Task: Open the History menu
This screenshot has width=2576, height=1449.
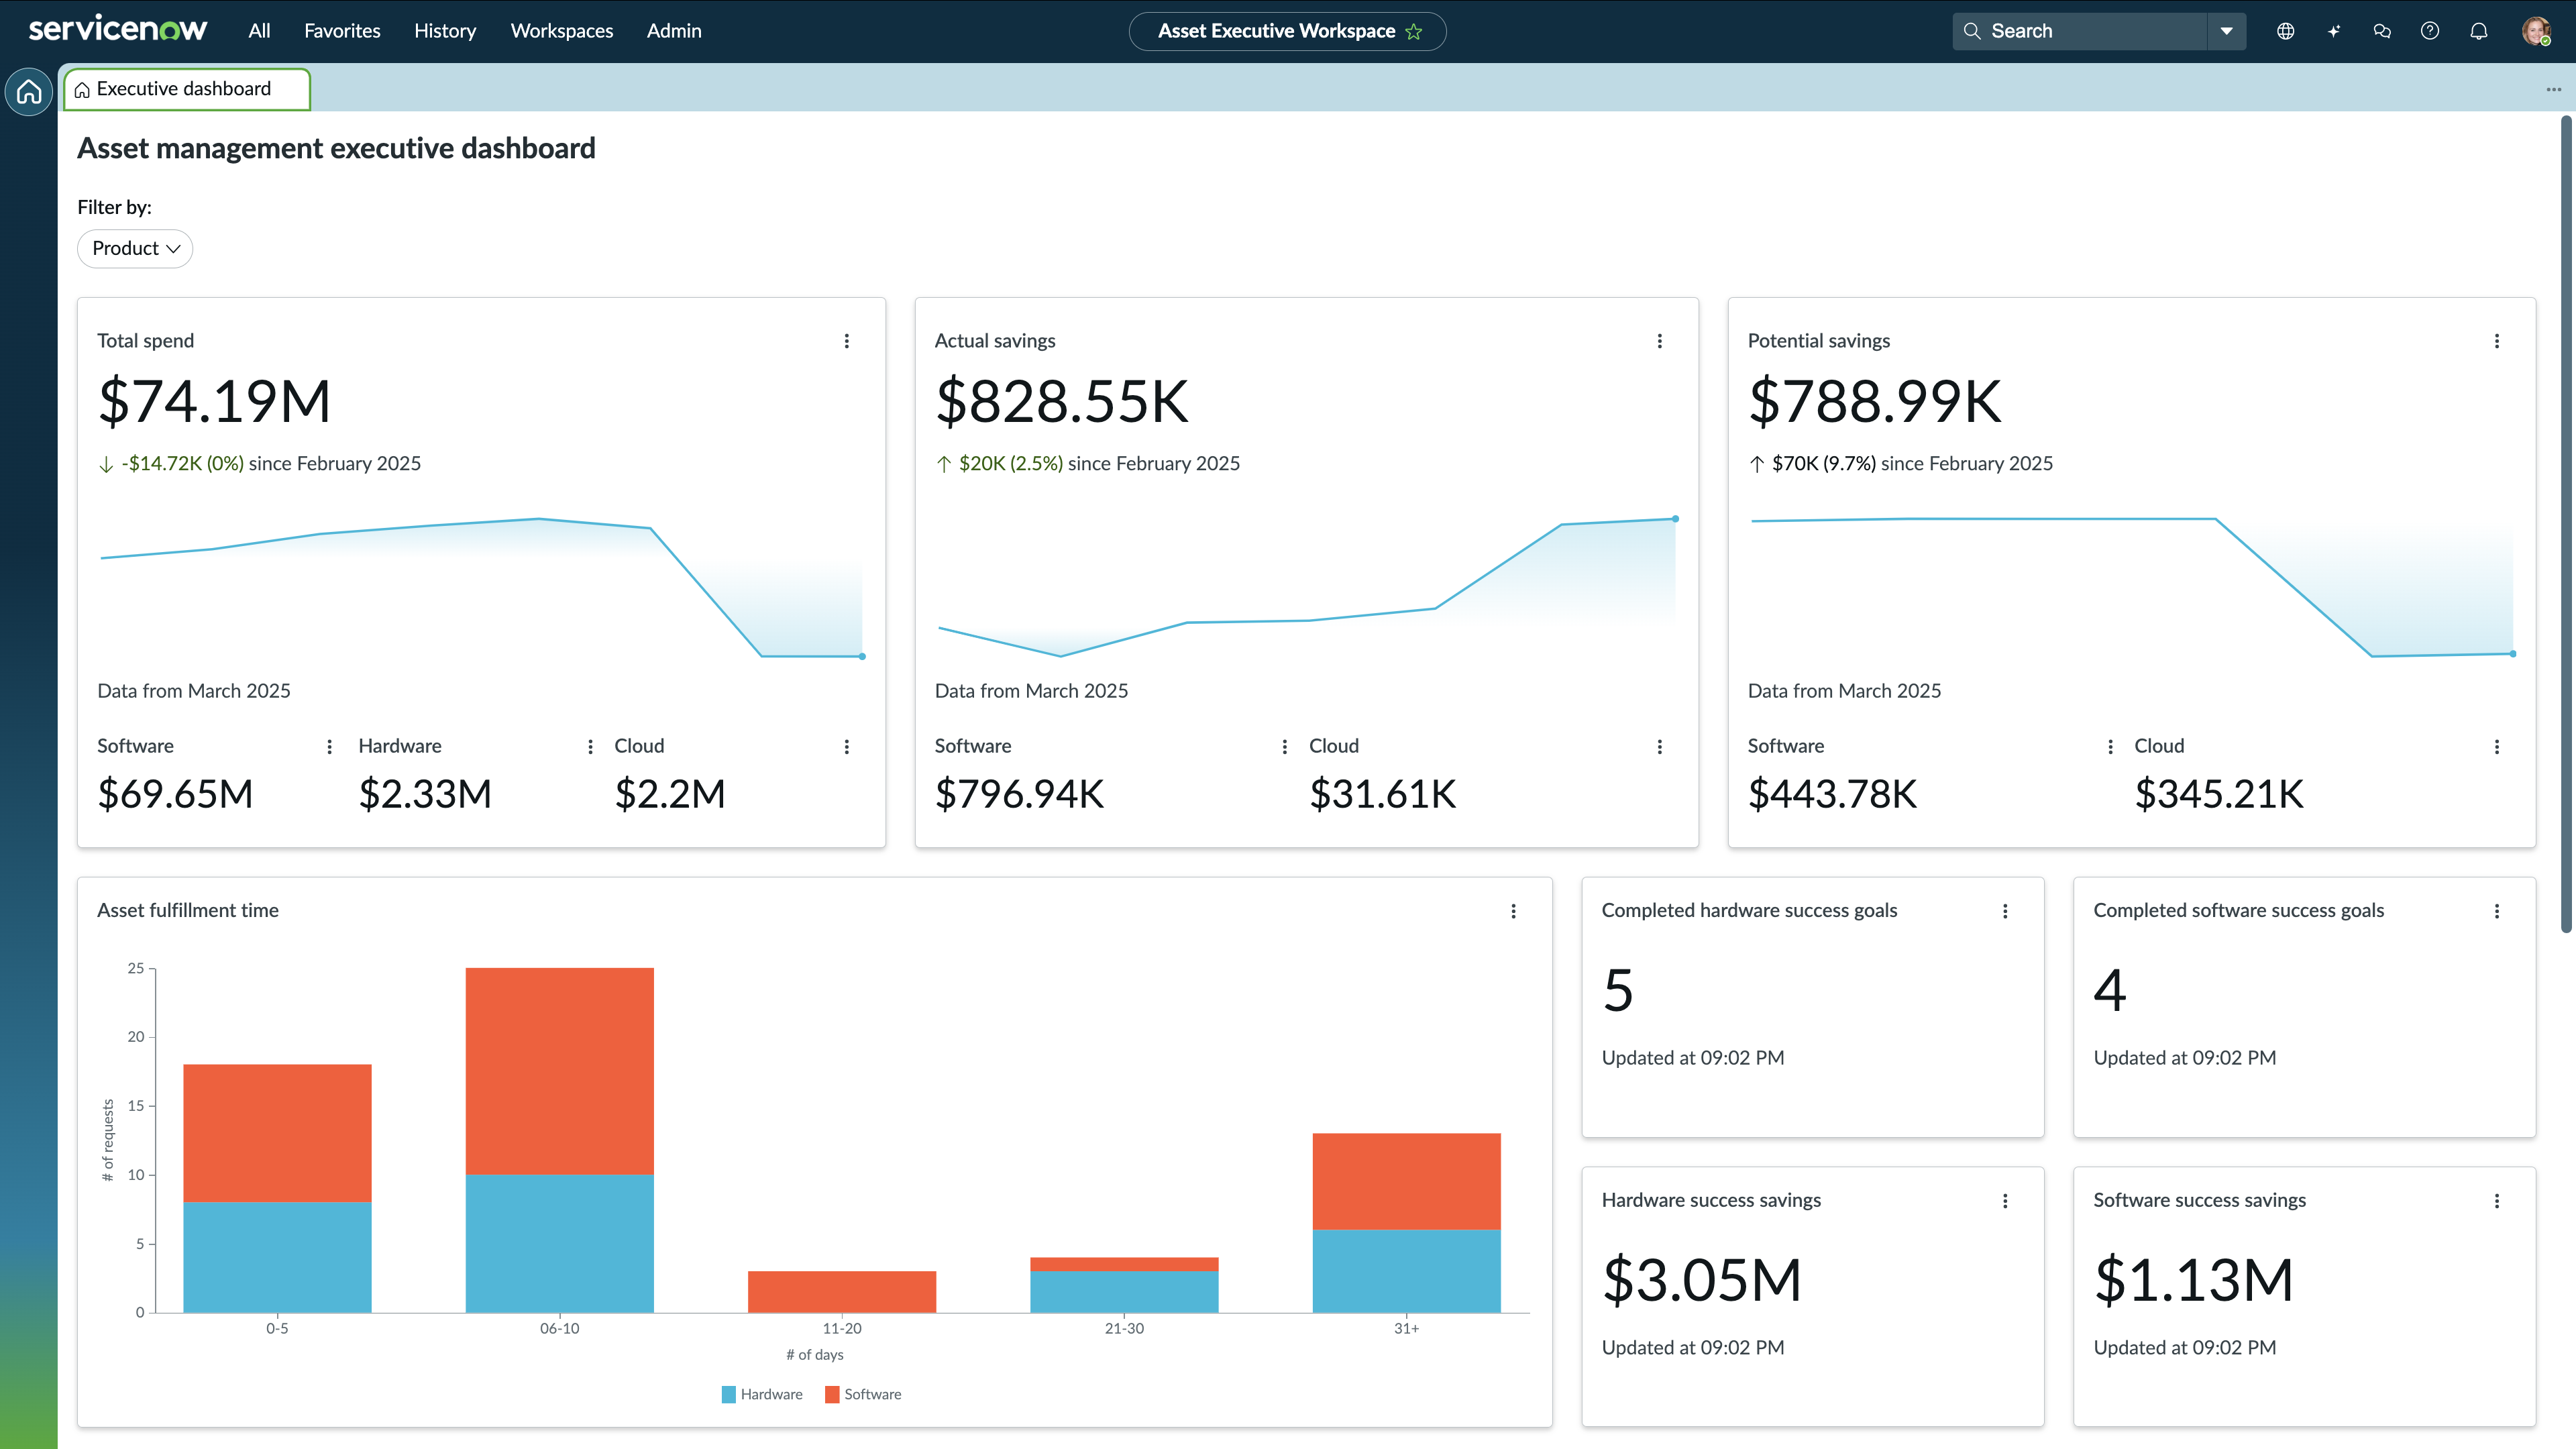Action: point(445,31)
